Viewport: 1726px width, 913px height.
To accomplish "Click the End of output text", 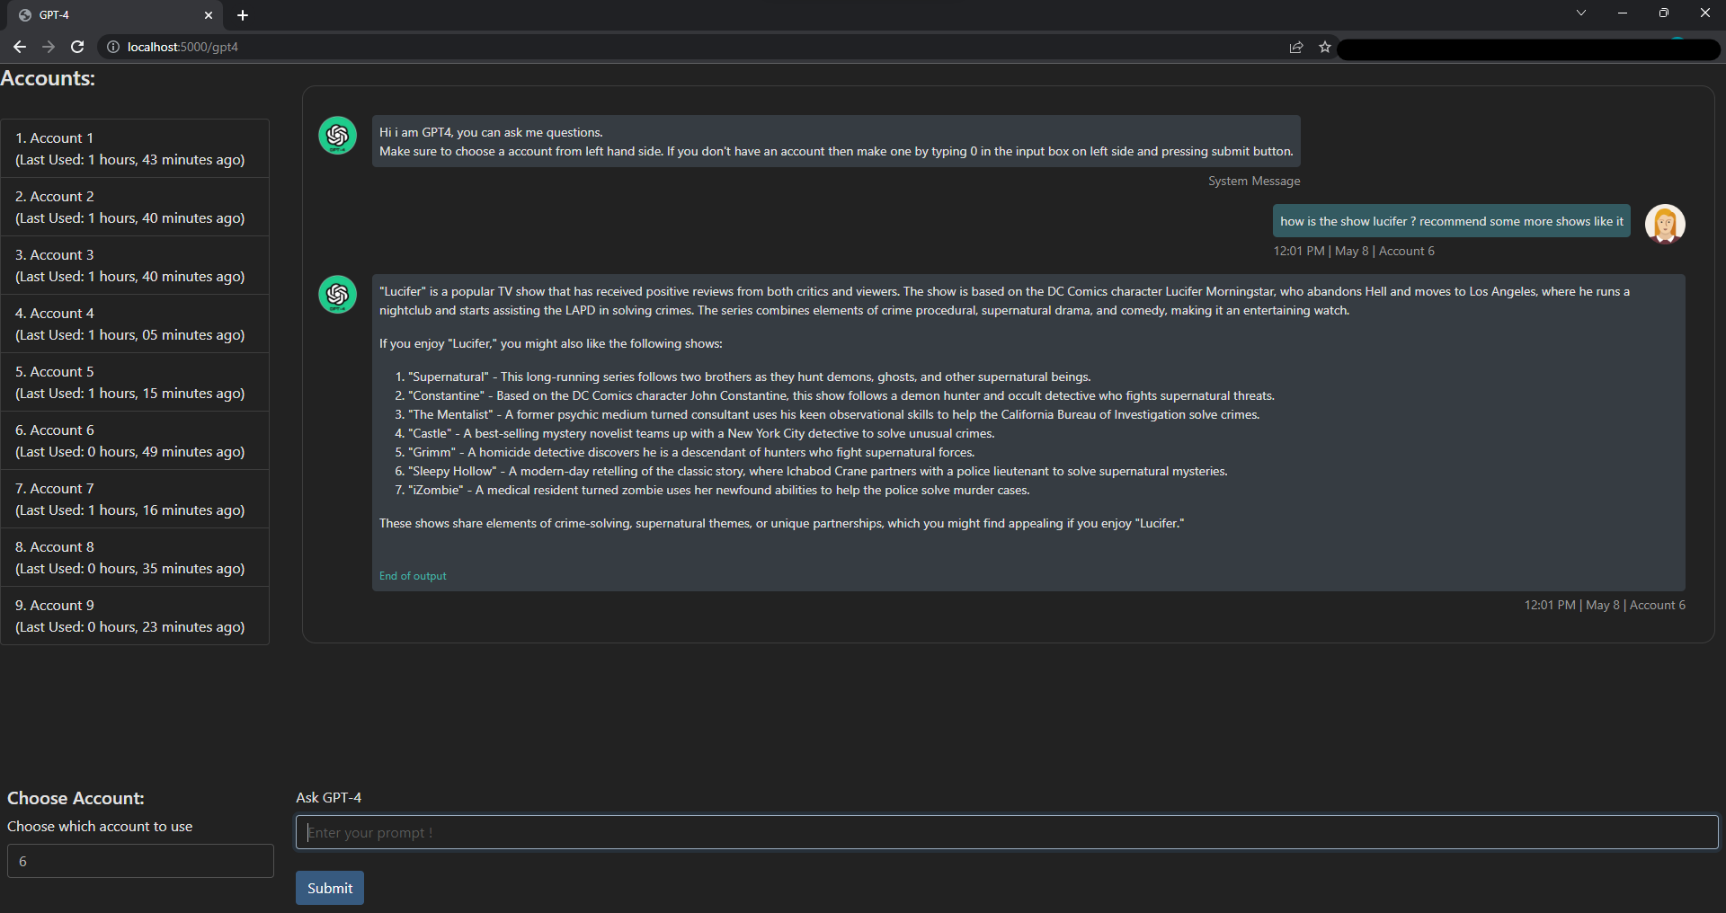I will tap(413, 576).
